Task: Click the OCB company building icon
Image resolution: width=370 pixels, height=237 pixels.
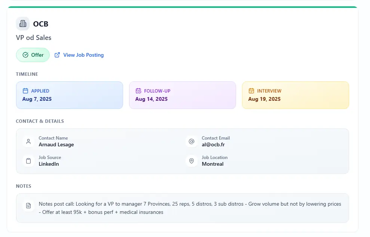Action: (x=23, y=24)
